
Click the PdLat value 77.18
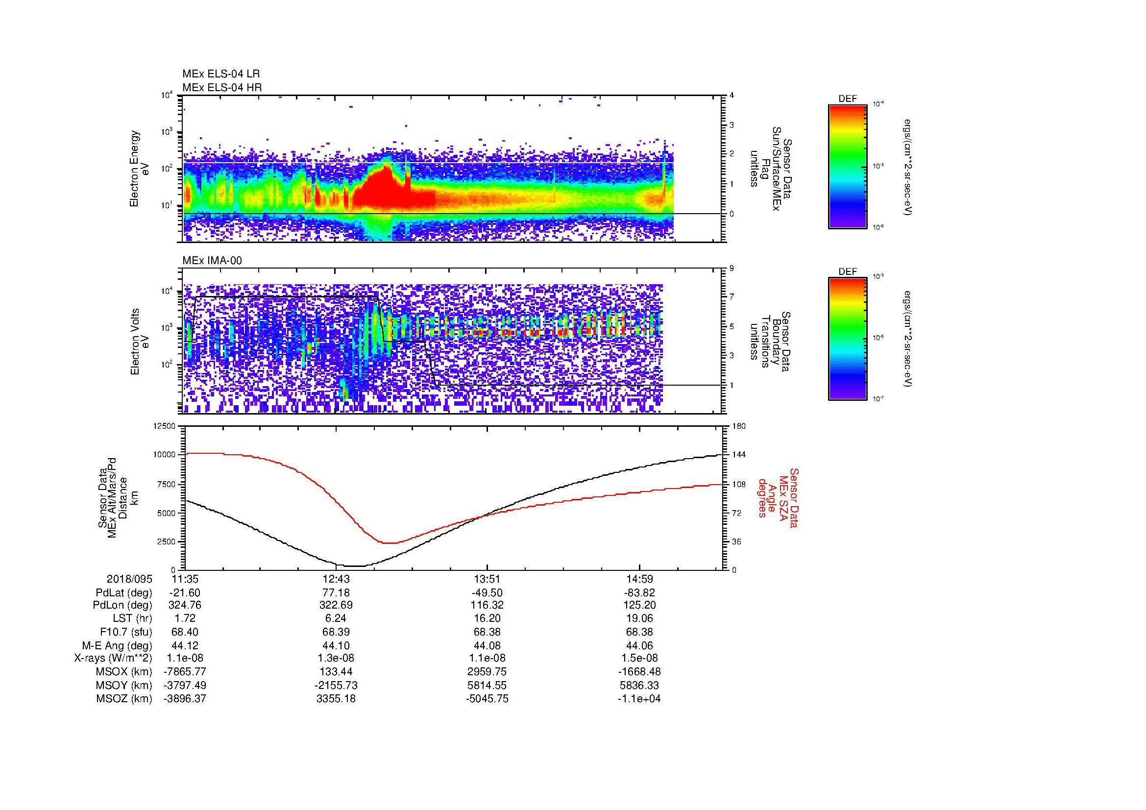coord(337,593)
